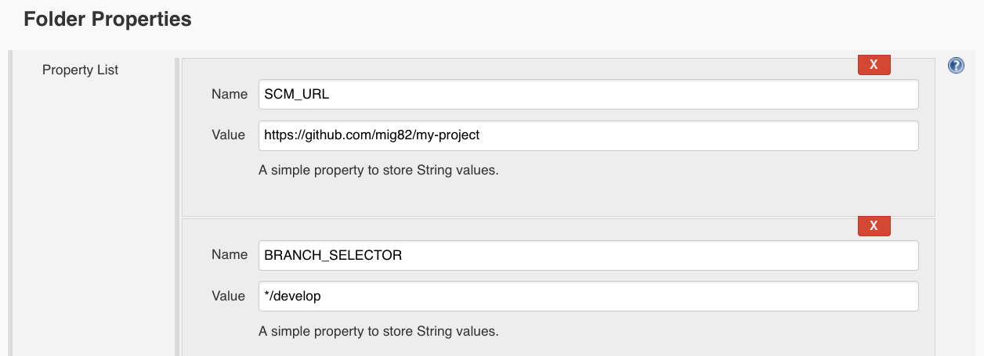
Task: Click the description text under */develop
Action: pos(378,331)
